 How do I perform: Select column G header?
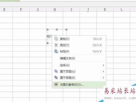(38, 9)
